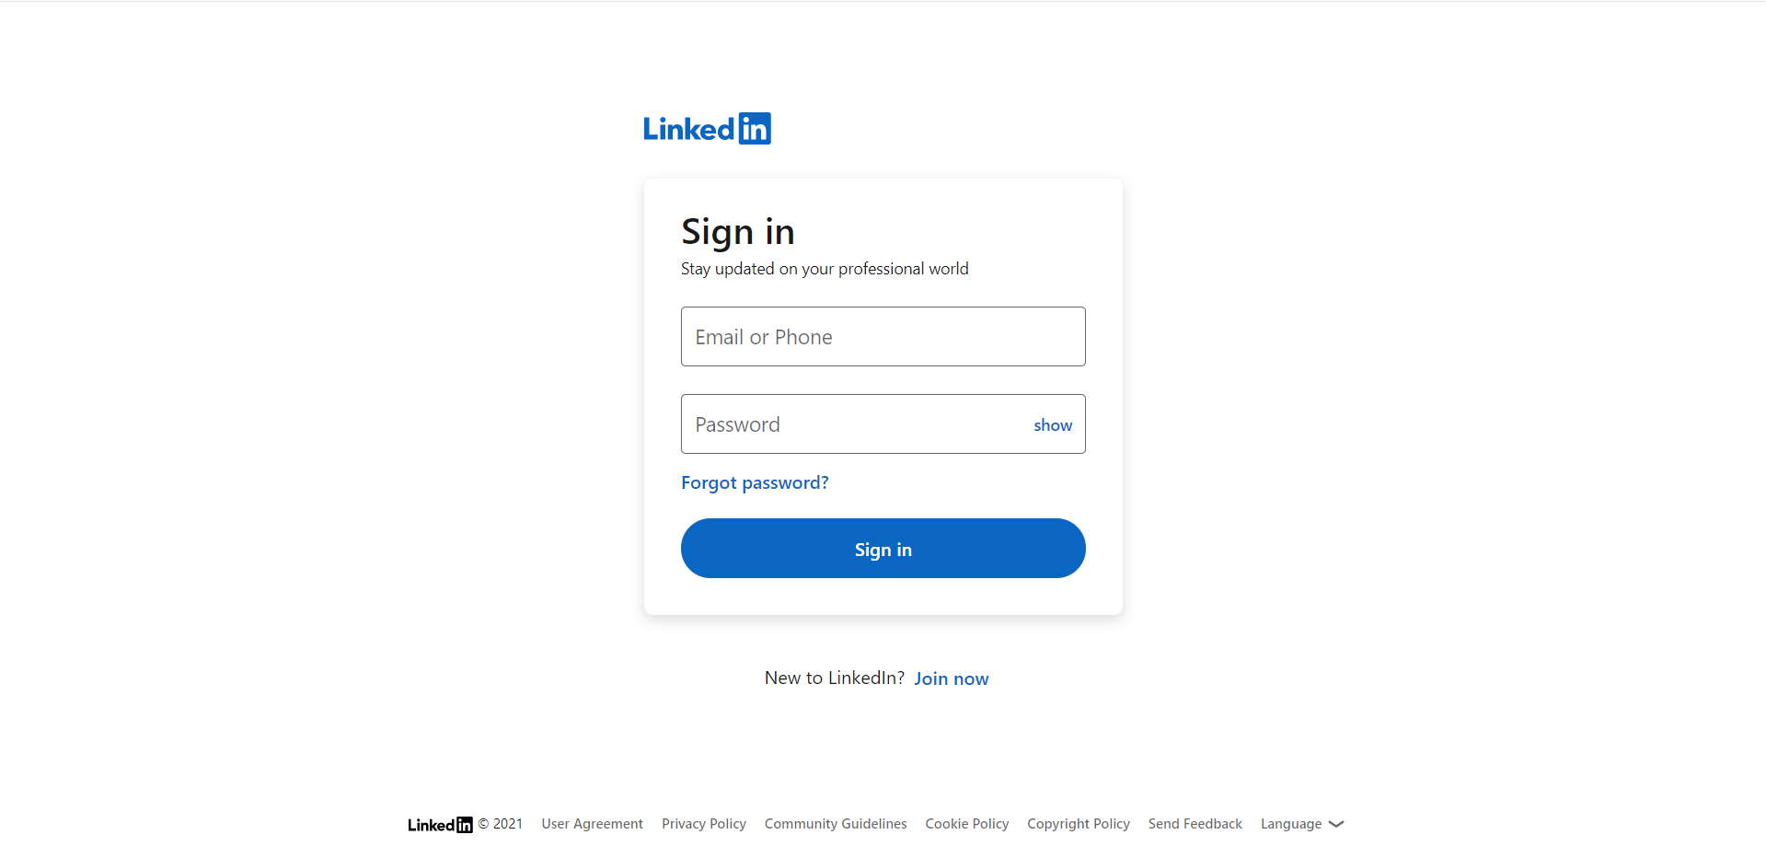Click the Sign in heading text
This screenshot has height=858, width=1766.
click(x=737, y=232)
